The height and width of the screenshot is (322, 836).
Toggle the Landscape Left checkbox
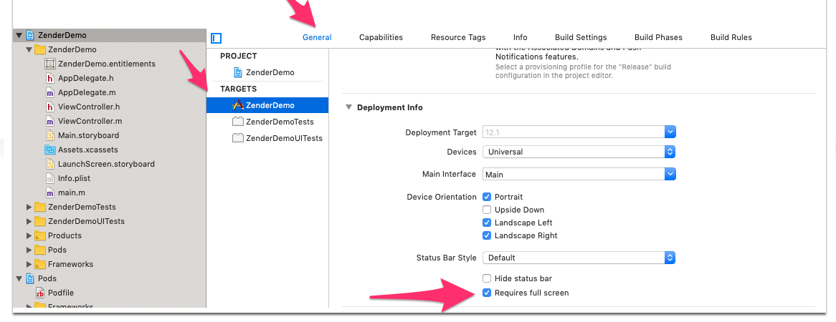pos(486,223)
